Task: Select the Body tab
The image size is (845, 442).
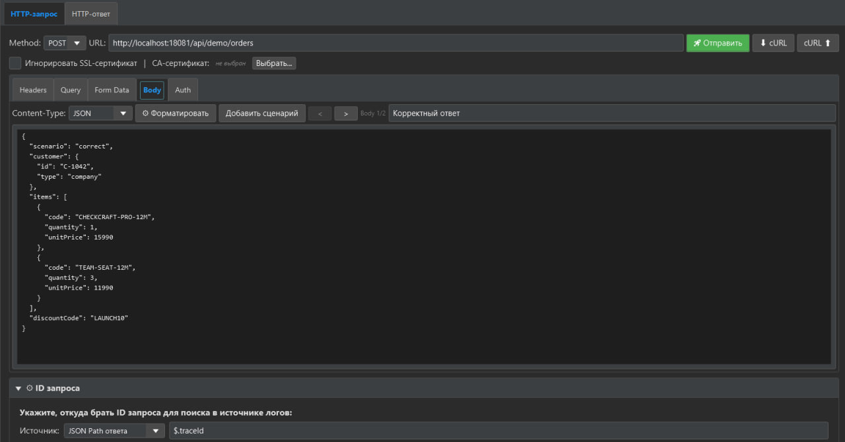Action: click(x=152, y=90)
